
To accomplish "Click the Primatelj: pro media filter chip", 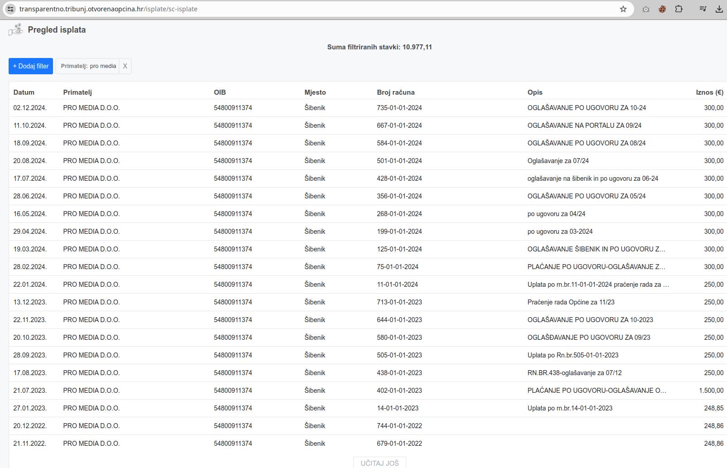I will tap(88, 66).
